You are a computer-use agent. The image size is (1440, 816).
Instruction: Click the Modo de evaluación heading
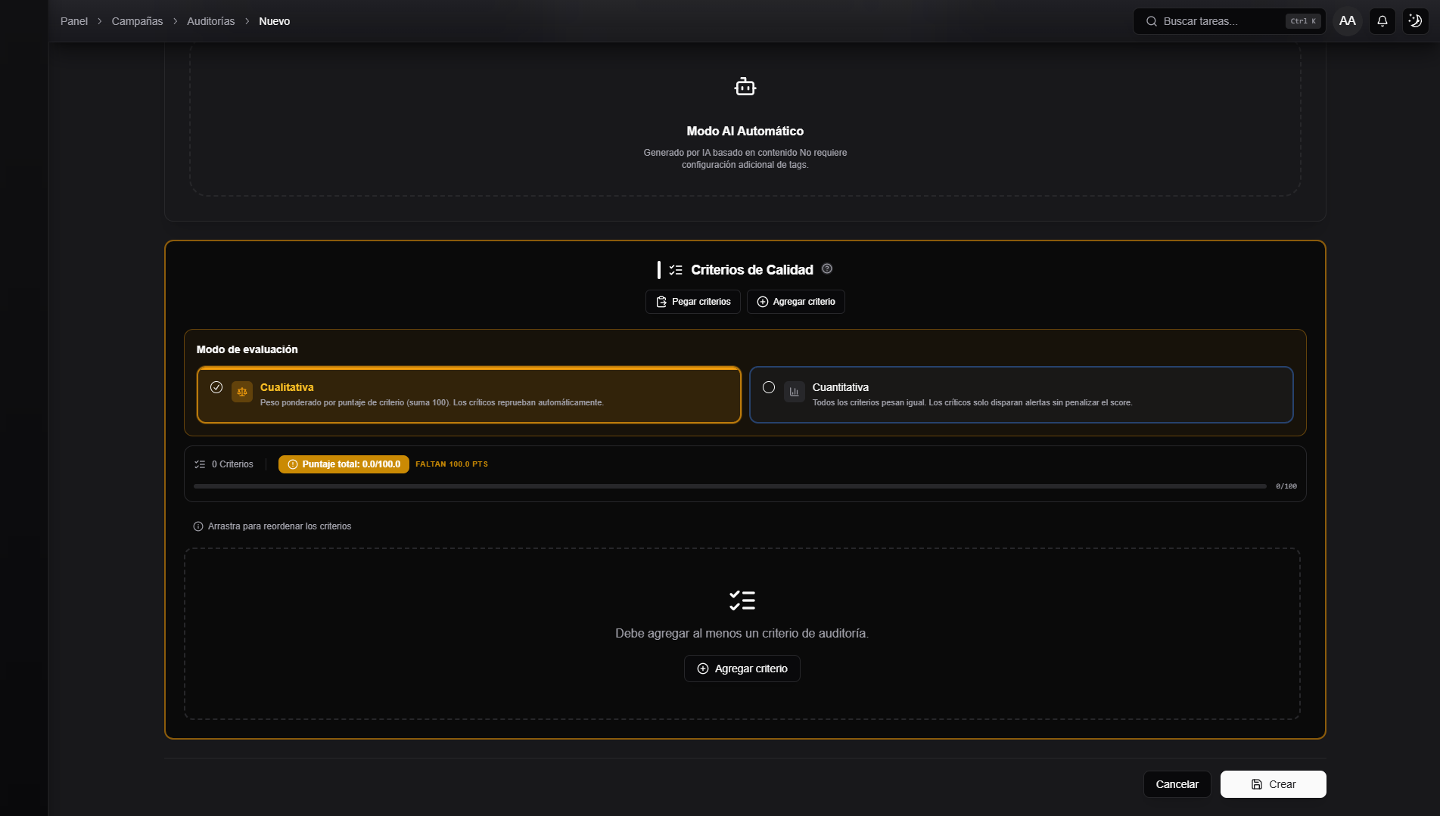pyautogui.click(x=247, y=349)
